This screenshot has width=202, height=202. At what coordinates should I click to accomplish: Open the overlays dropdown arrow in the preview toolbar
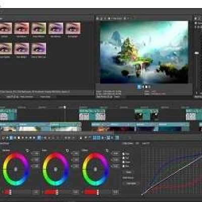128,18
